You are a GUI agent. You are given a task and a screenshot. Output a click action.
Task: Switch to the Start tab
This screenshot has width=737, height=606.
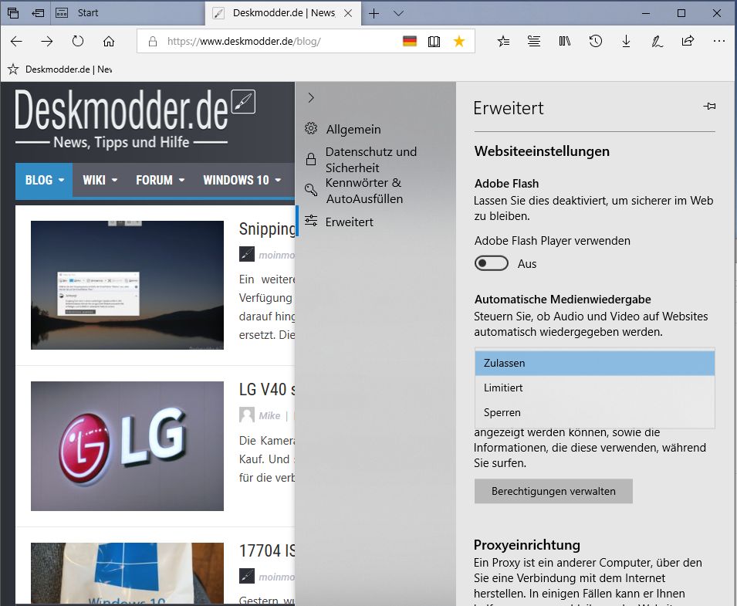point(127,13)
